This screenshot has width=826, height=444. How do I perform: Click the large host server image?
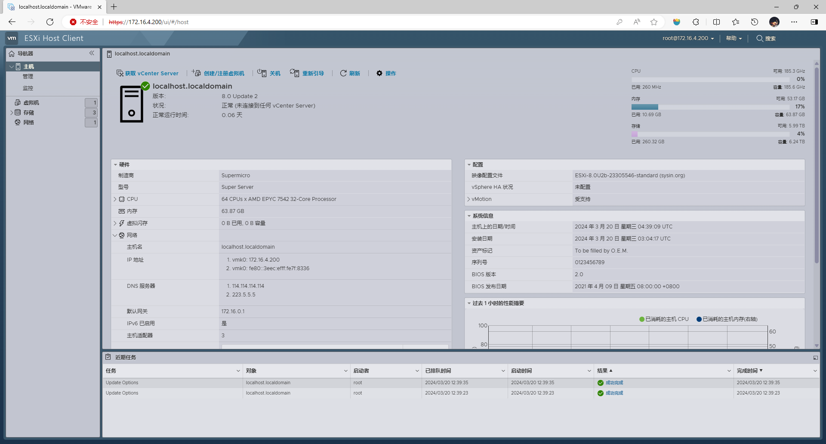pos(131,104)
